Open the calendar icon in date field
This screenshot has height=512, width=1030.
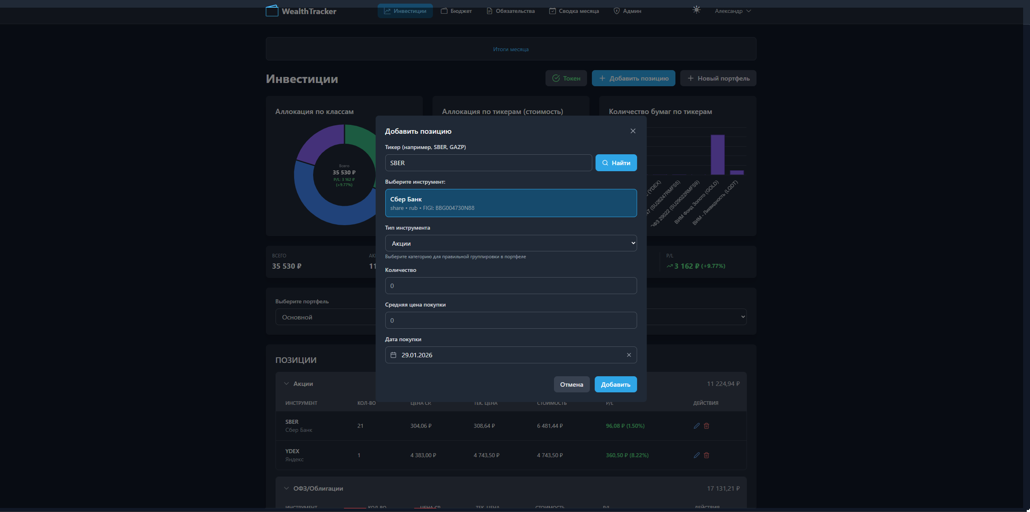pos(393,355)
